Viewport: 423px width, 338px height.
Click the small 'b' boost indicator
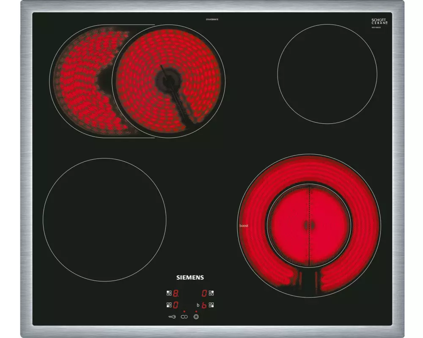pos(198,305)
